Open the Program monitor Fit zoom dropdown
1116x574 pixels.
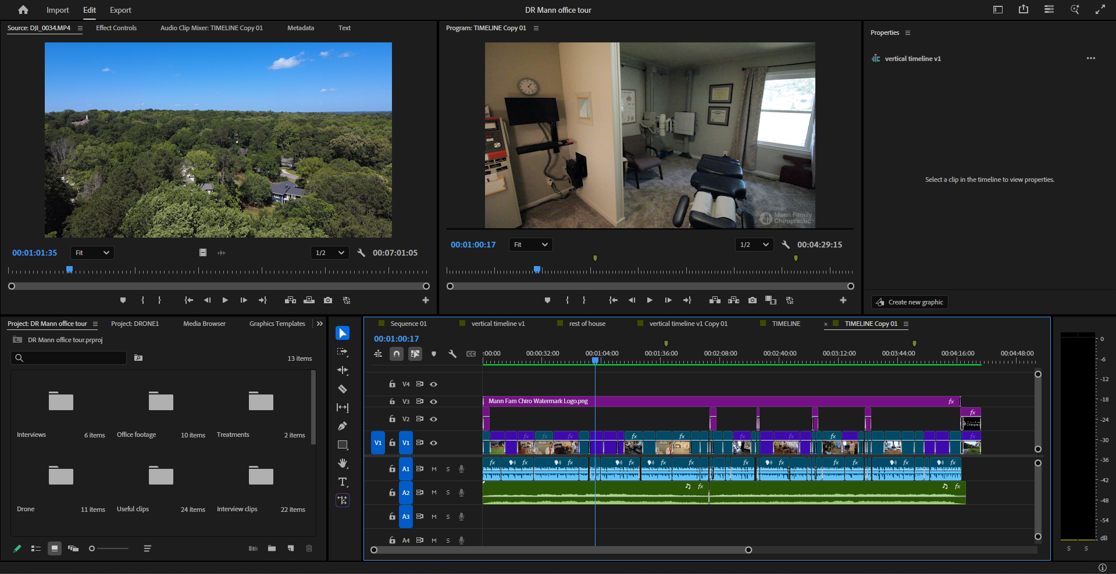(x=530, y=245)
